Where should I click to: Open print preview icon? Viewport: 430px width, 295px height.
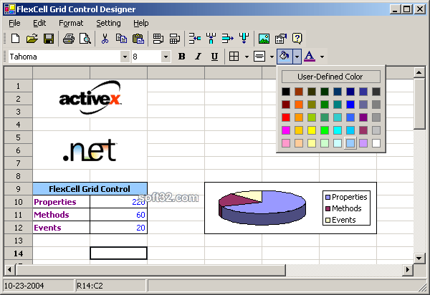85,39
